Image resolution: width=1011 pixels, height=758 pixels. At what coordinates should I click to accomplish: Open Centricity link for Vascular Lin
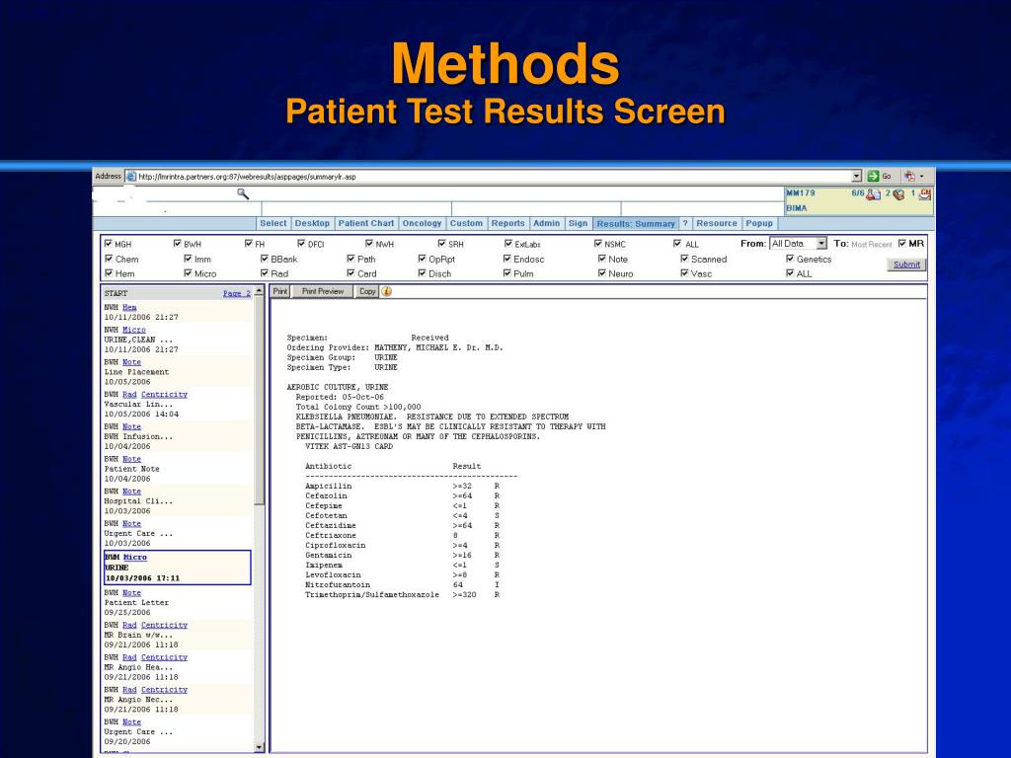pyautogui.click(x=165, y=395)
